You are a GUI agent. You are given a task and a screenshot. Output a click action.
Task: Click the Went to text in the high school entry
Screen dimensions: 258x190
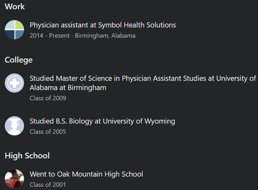click(x=42, y=174)
